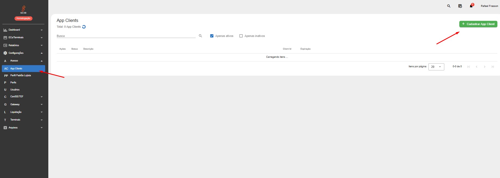Uncheck the Apenas ativos checkbox
This screenshot has height=178, width=500.
pyautogui.click(x=212, y=36)
